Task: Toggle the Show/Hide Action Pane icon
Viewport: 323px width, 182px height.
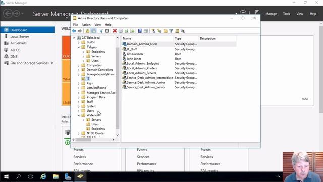Action: [146, 31]
